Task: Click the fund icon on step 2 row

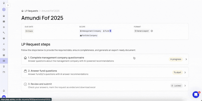Action: (26, 71)
